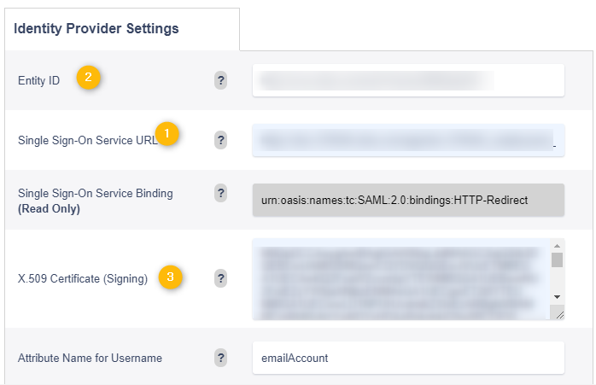596x385 pixels.
Task: Show help for Attribute Name for Username
Action: [220, 358]
